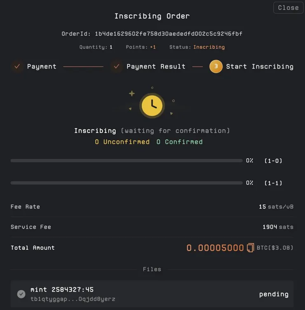Screen dimensions: 305x310
Task: Click the gray check icon beside mint file
Action: (x=21, y=294)
